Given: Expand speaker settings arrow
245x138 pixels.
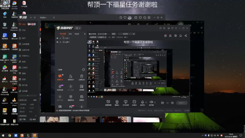Looking at the screenshot, I should coord(155,102).
